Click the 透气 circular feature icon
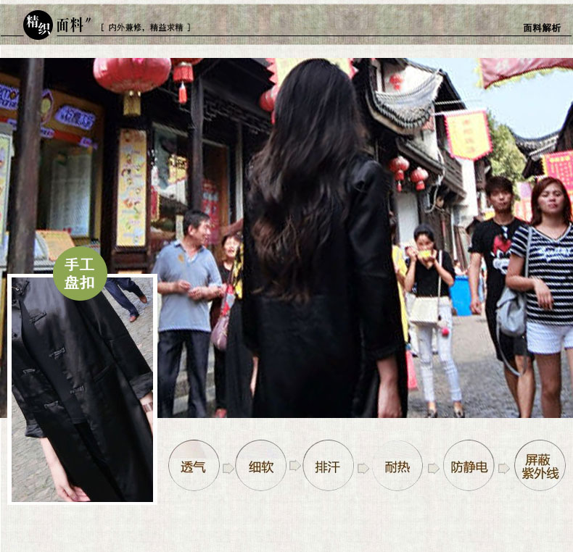The width and height of the screenshot is (573, 552). click(194, 466)
